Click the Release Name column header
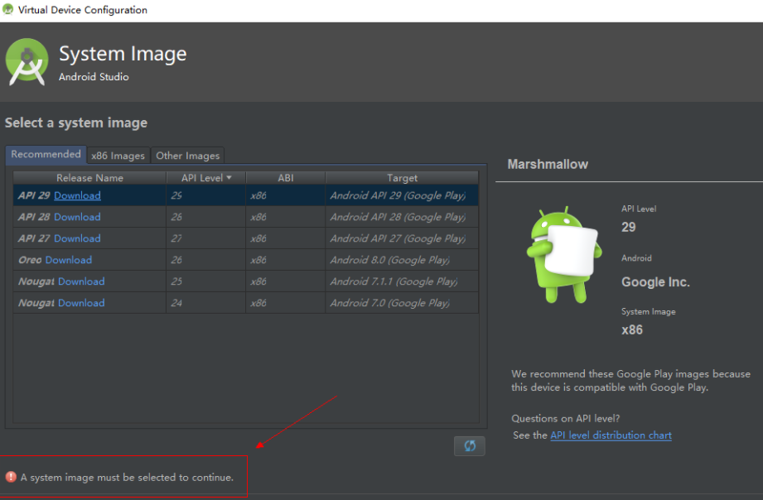Image resolution: width=763 pixels, height=500 pixels. pos(89,178)
